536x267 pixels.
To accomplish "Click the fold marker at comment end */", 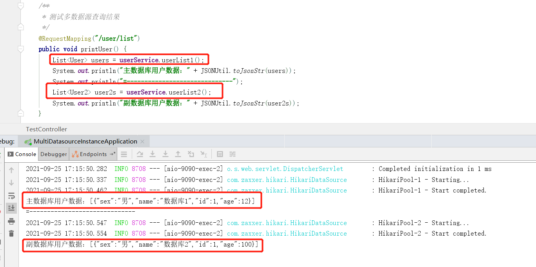I will pos(21,27).
